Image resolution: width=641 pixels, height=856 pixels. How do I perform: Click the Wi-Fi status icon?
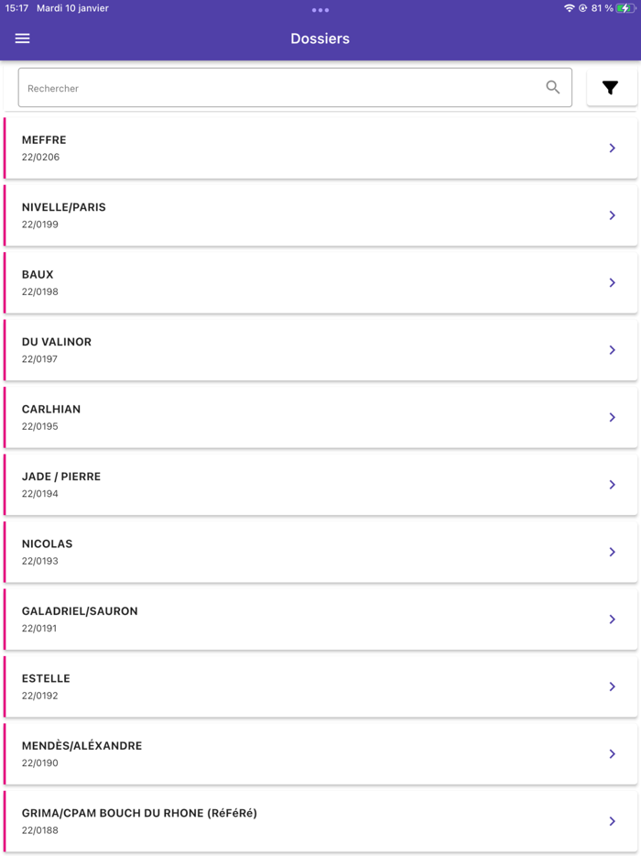tap(570, 8)
